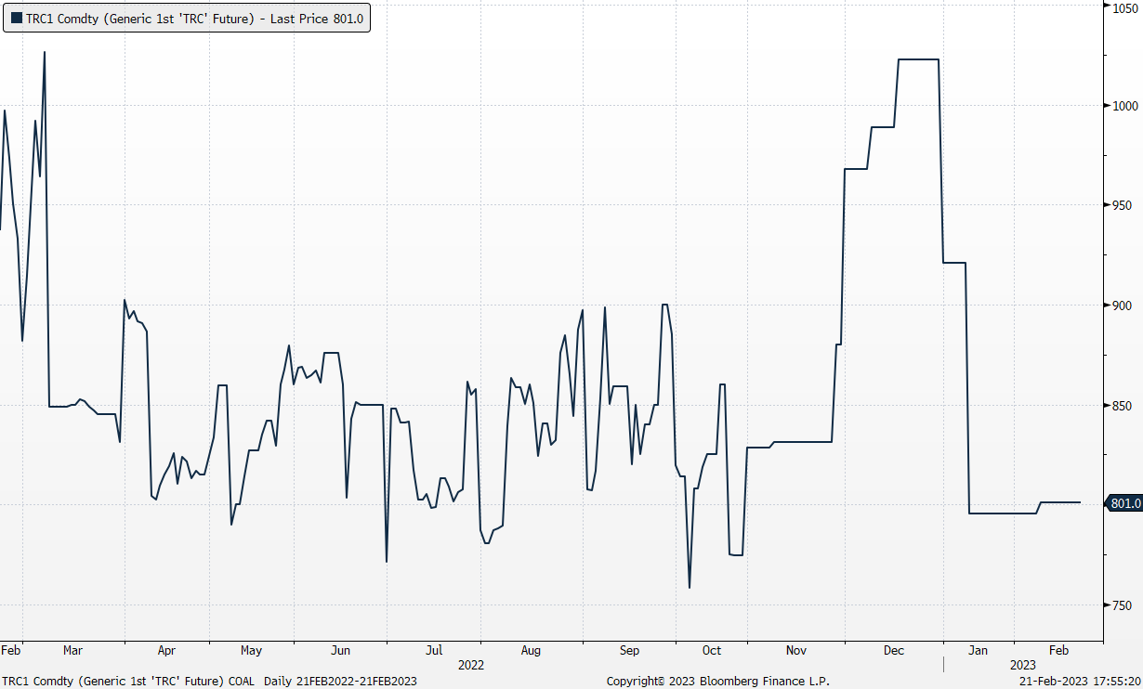Image resolution: width=1143 pixels, height=689 pixels.
Task: Click the Apr month label on x-axis
Action: (166, 650)
